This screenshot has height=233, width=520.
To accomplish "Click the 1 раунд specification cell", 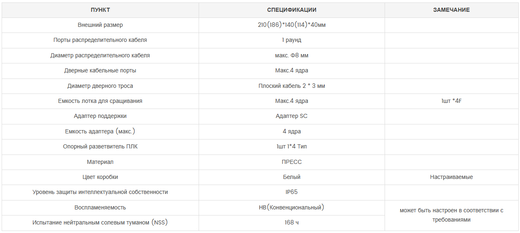I will tap(292, 40).
